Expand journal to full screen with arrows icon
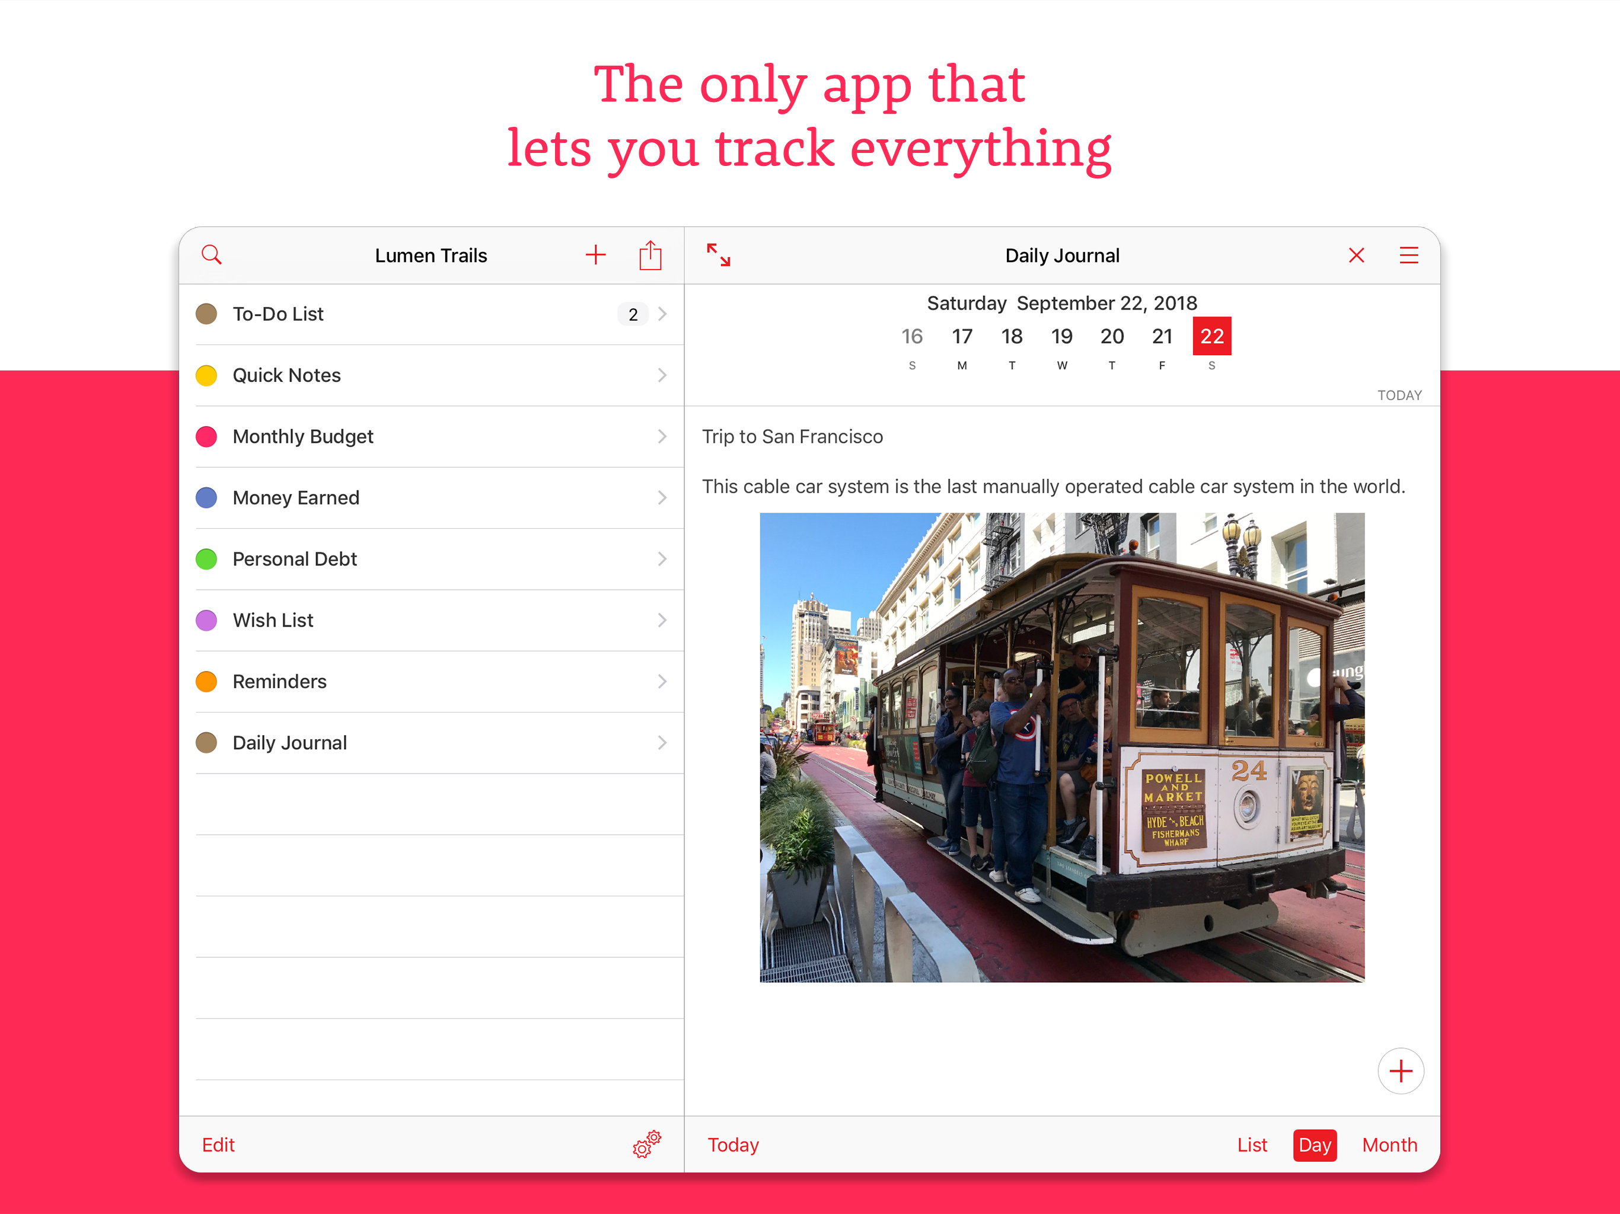The width and height of the screenshot is (1620, 1214). coord(719,255)
